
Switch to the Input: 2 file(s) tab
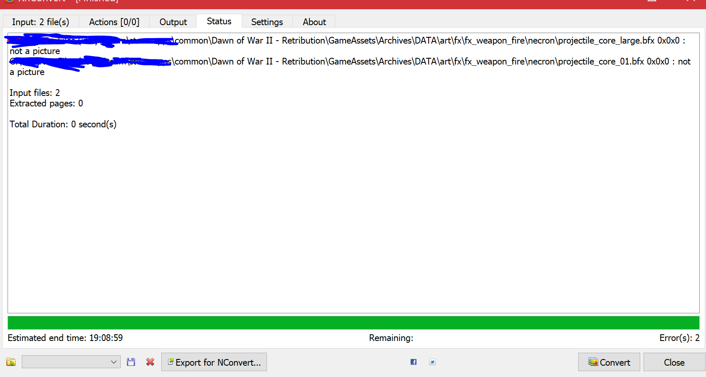point(41,22)
